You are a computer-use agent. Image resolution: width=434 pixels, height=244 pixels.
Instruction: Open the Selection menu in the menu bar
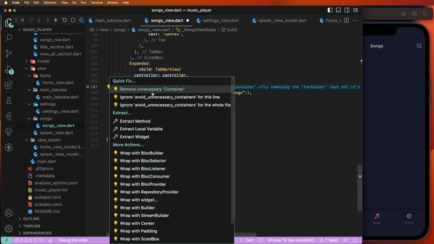coord(50,3)
